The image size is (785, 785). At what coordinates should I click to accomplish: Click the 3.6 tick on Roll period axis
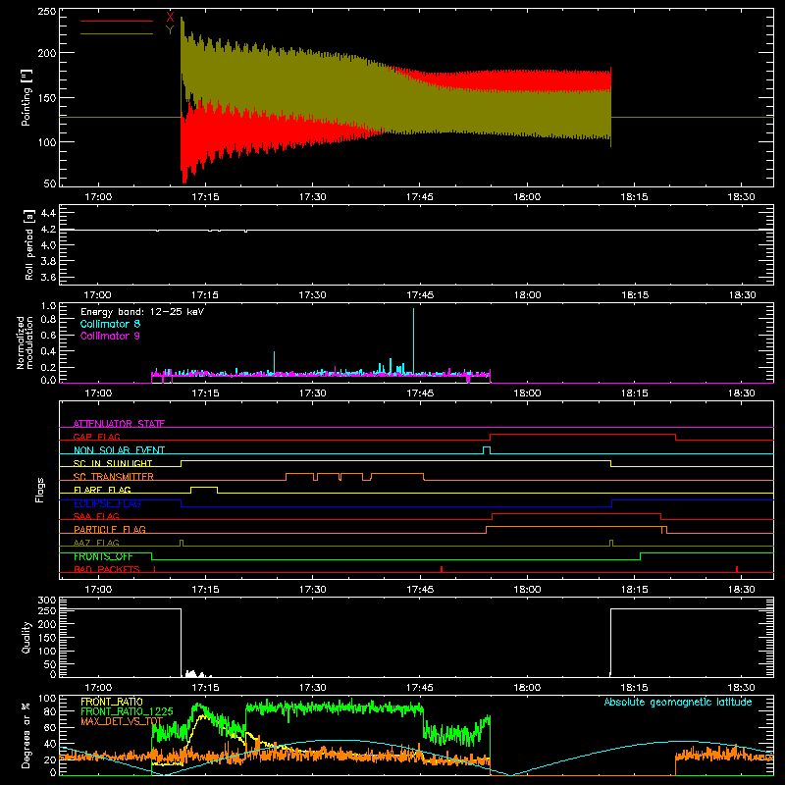pyautogui.click(x=48, y=277)
